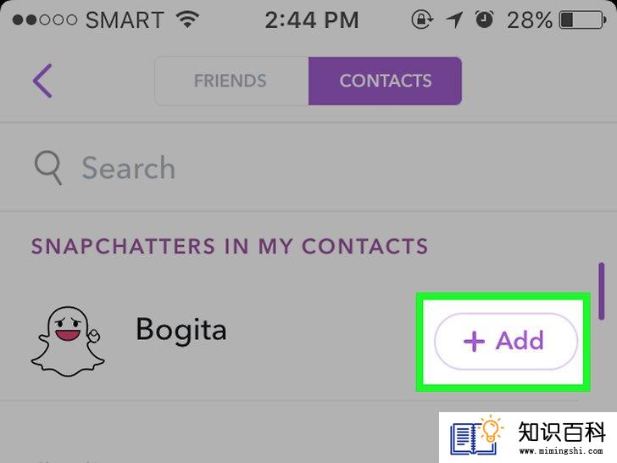The image size is (617, 463).
Task: Tap the rotation lock status icon
Action: coord(422,20)
